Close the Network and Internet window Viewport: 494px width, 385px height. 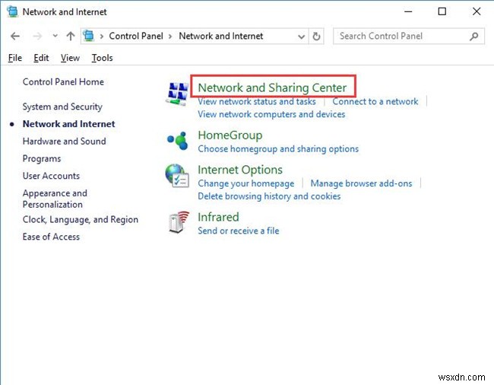pyautogui.click(x=477, y=11)
